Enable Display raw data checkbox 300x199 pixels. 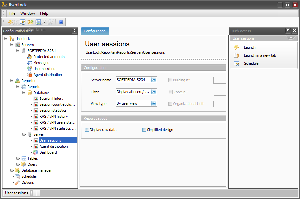click(87, 130)
